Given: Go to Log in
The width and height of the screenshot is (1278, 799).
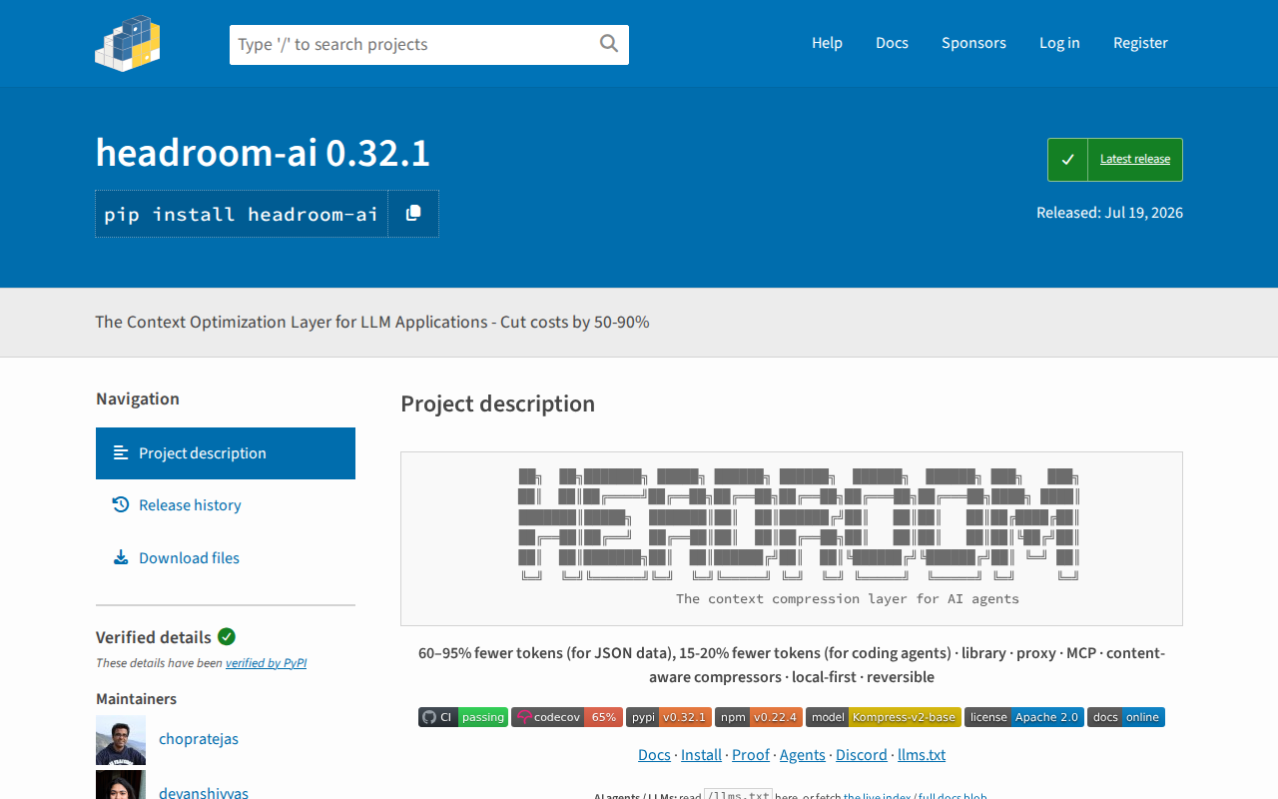Looking at the screenshot, I should pyautogui.click(x=1059, y=43).
